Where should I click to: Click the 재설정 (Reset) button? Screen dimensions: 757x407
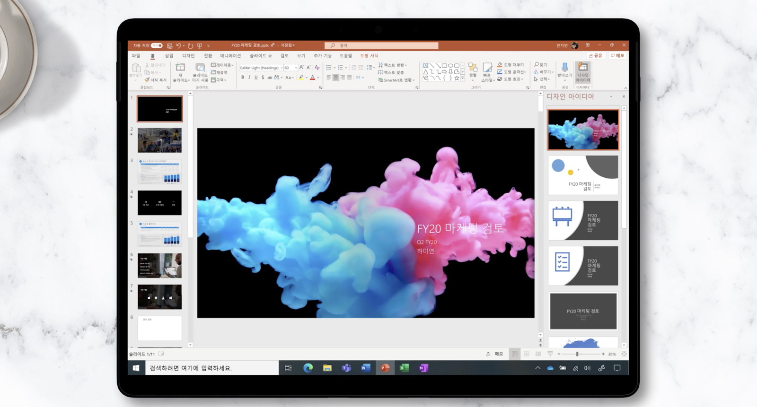tap(220, 72)
